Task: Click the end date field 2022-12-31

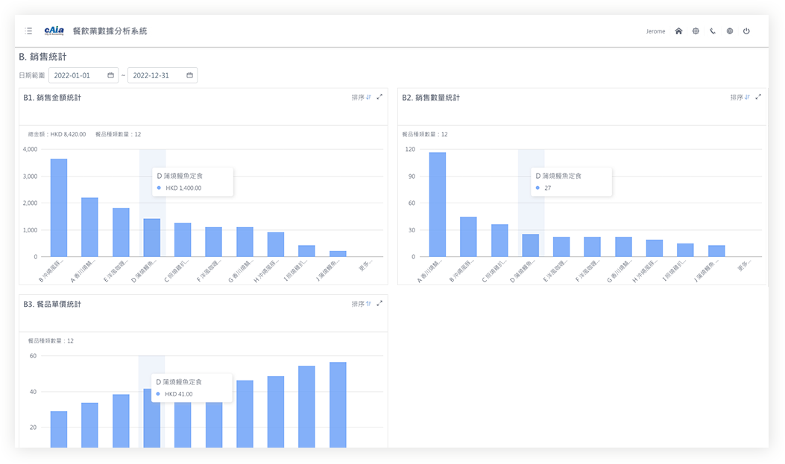Action: point(163,75)
